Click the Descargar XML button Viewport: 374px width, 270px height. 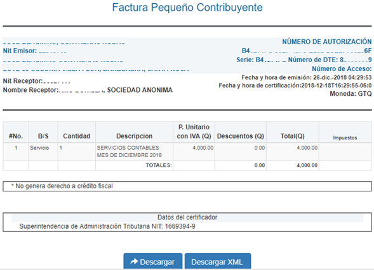point(218,262)
